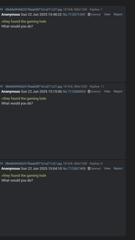
Task: Click the trash Deleted icon on post No.713367409
Action: point(89,168)
